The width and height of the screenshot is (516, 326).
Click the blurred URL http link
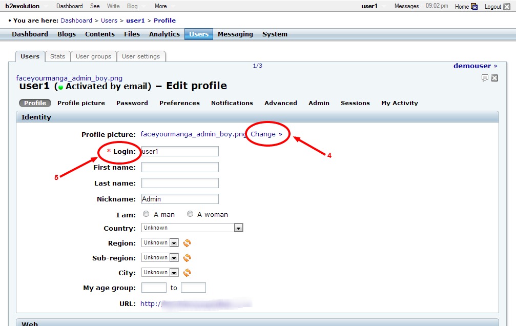[x=196, y=303]
